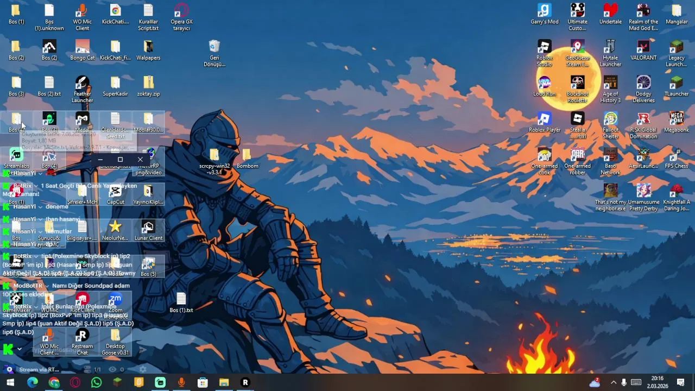Select Realm of the Mad God icon
This screenshot has width=695, height=391.
pos(643,17)
